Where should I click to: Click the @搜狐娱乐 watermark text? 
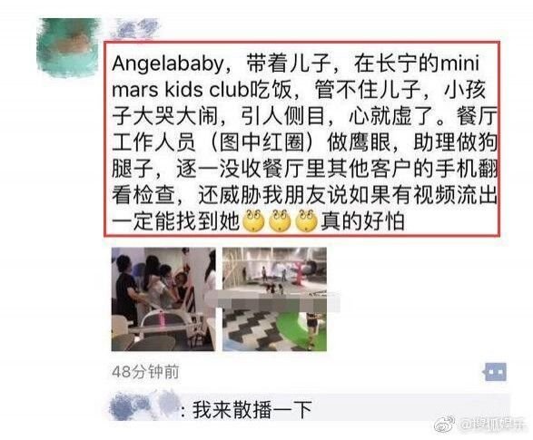(492, 424)
